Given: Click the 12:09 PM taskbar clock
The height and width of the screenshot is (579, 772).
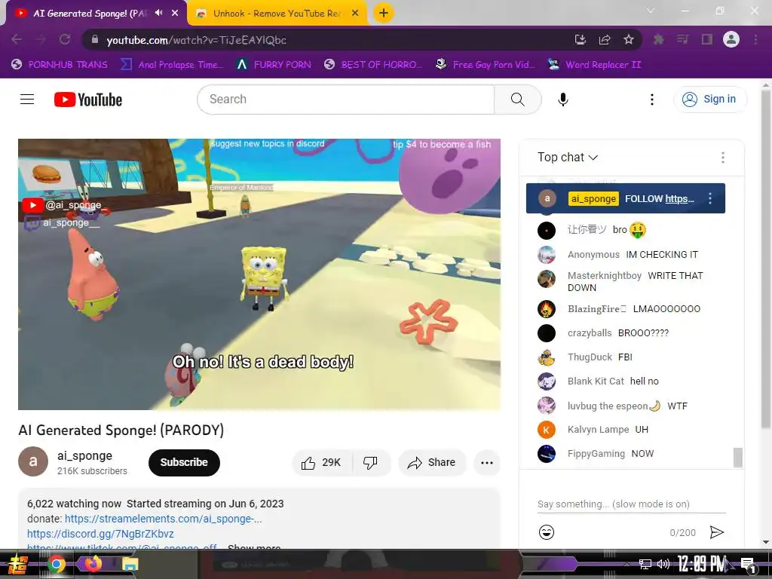Looking at the screenshot, I should coord(701,564).
